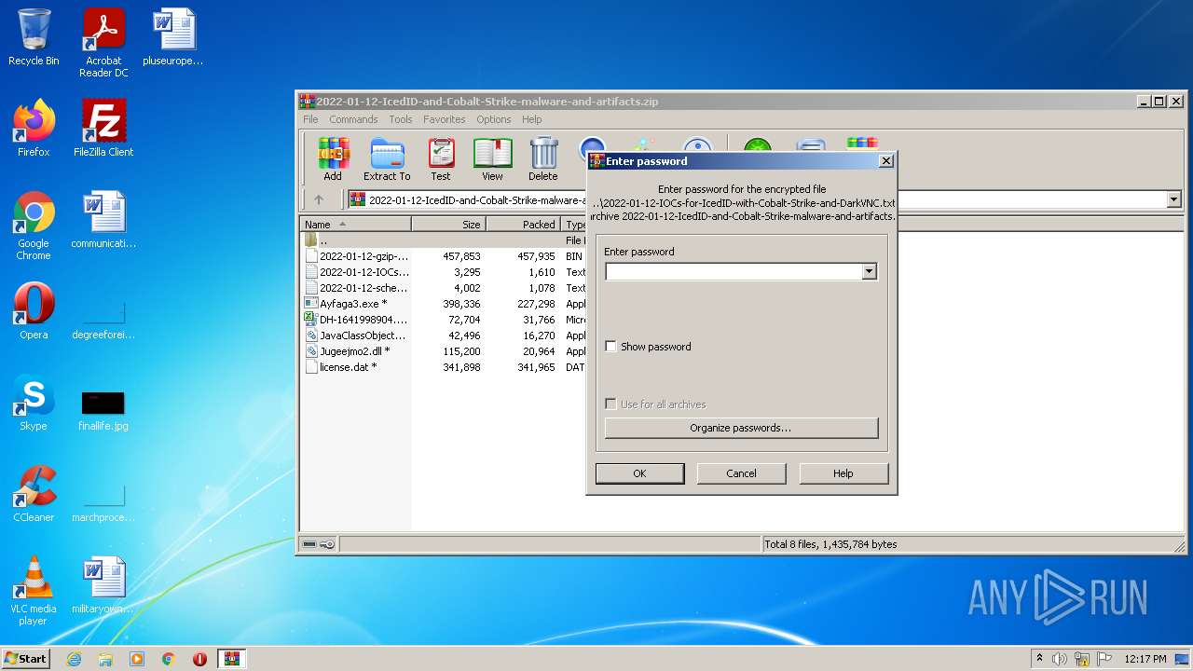Select degreeforei... desktop file
The image size is (1193, 671).
pos(103,317)
